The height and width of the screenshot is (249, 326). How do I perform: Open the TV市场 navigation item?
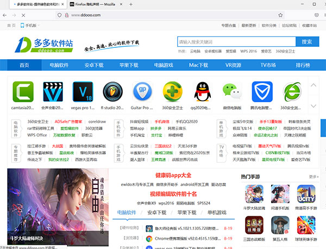click(268, 65)
